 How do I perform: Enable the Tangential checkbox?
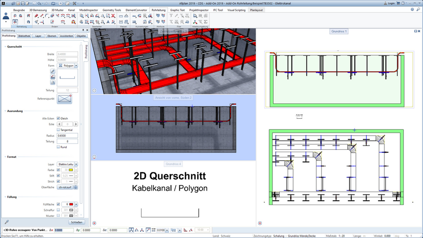point(58,130)
